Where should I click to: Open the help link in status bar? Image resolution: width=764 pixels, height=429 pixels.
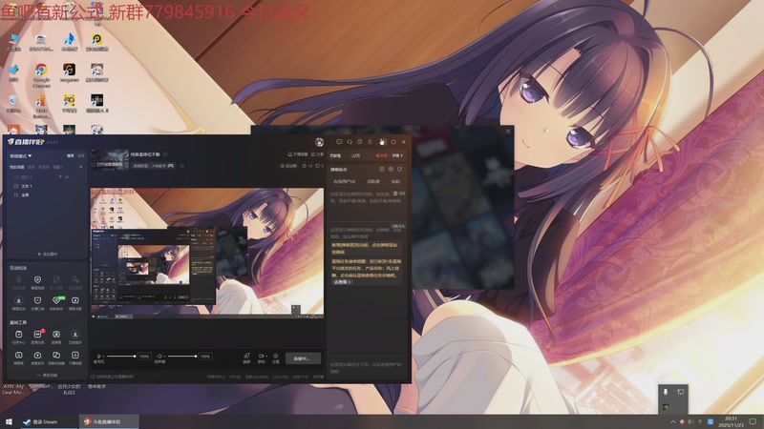(x=113, y=377)
